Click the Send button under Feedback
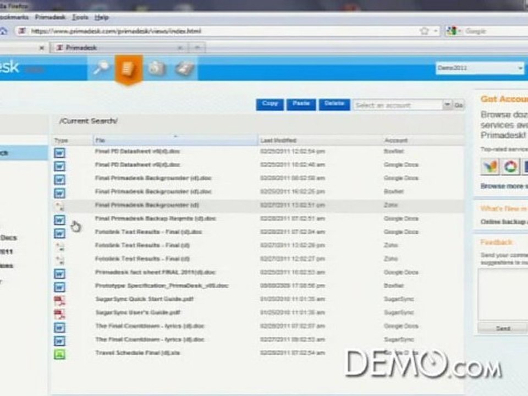The image size is (528, 396). point(503,328)
